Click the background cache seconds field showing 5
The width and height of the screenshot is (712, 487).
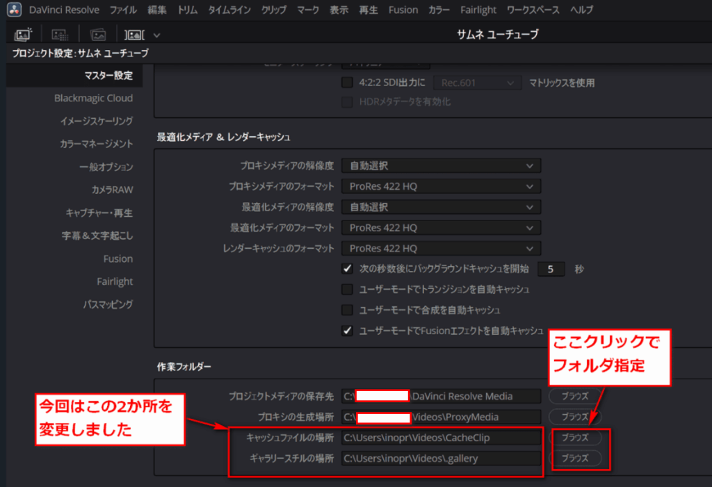[x=551, y=269]
